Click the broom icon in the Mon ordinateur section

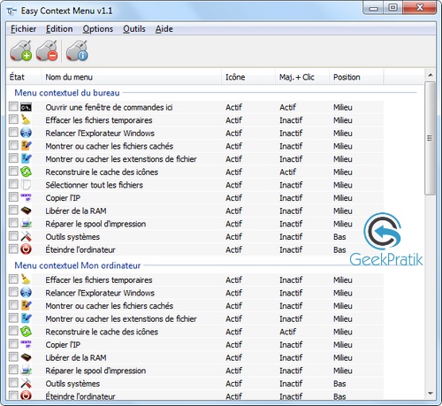[x=26, y=280]
